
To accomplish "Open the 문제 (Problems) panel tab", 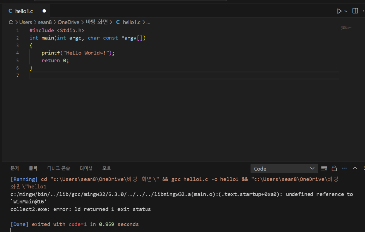I will (x=15, y=168).
